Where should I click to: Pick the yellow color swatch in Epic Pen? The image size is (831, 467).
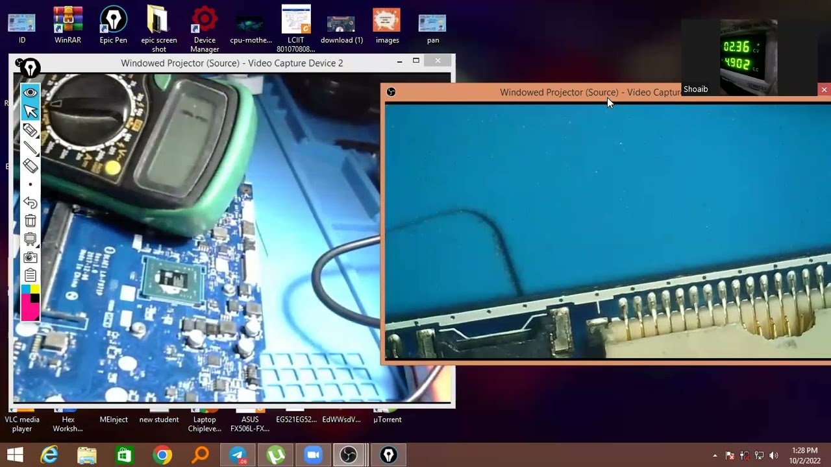(x=34, y=289)
